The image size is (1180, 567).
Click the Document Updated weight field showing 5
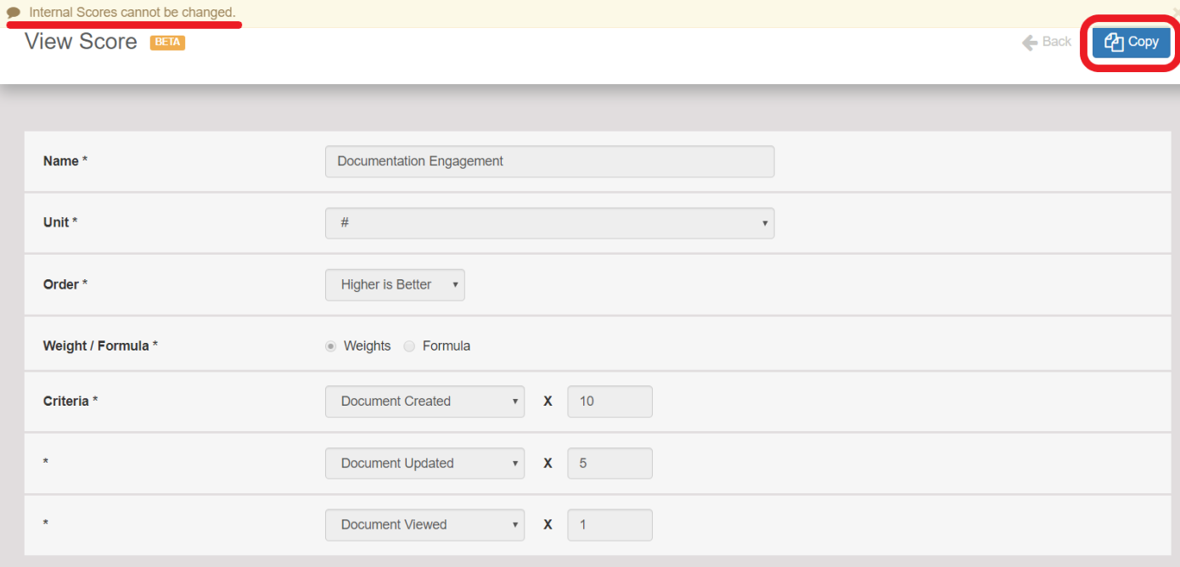coord(610,463)
